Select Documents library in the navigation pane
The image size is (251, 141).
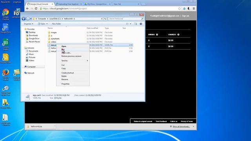click(33, 51)
